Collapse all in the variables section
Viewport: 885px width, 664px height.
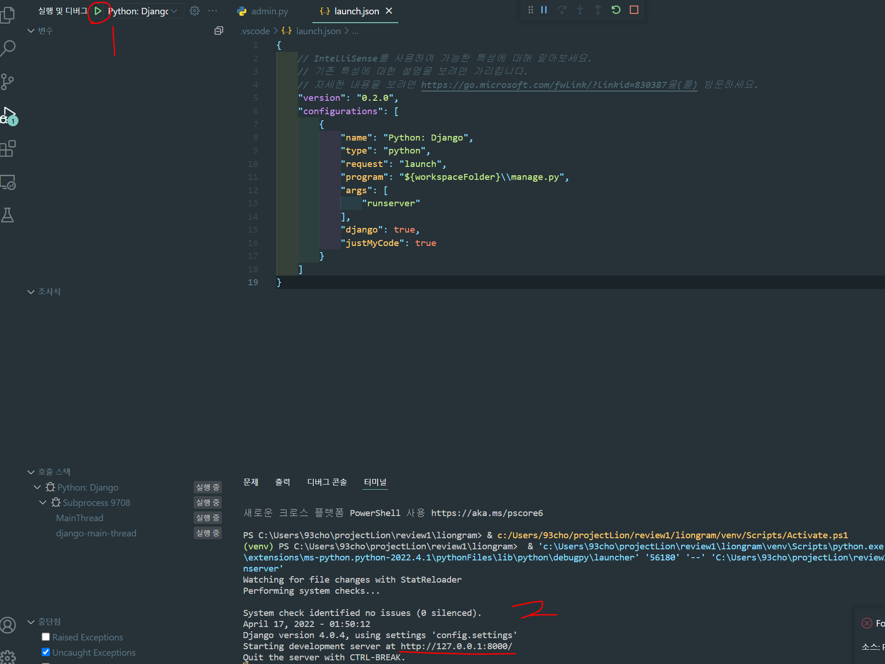pyautogui.click(x=219, y=31)
